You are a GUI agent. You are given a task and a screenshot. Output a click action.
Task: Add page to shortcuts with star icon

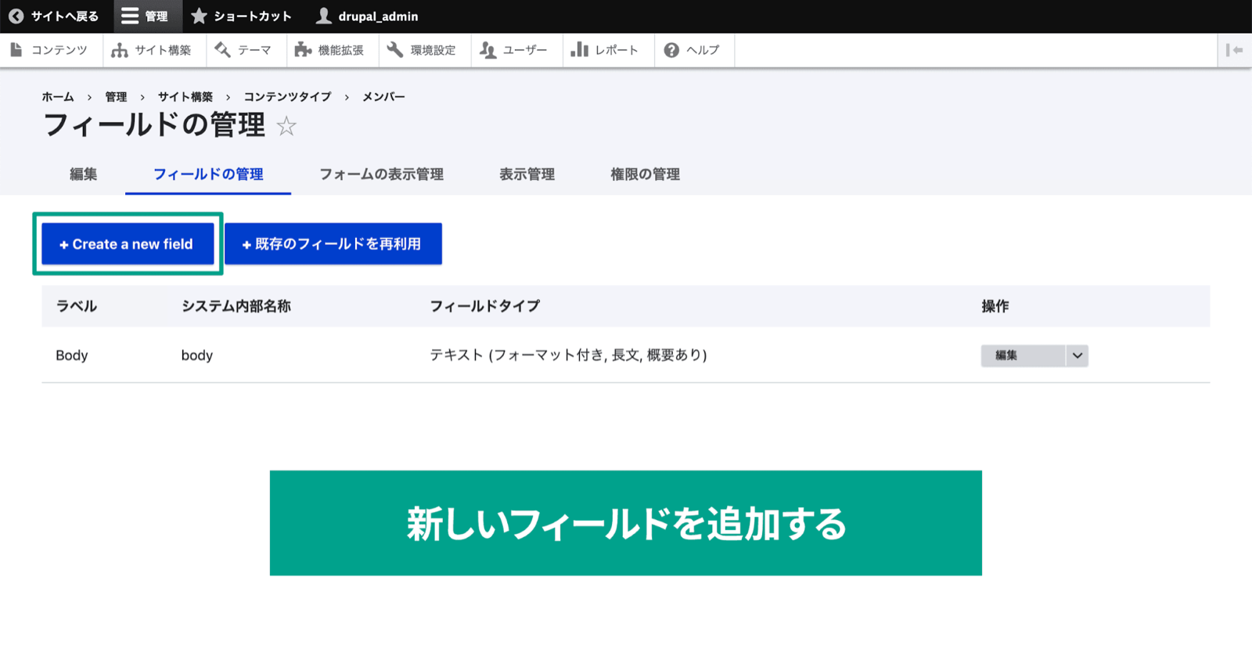[286, 126]
